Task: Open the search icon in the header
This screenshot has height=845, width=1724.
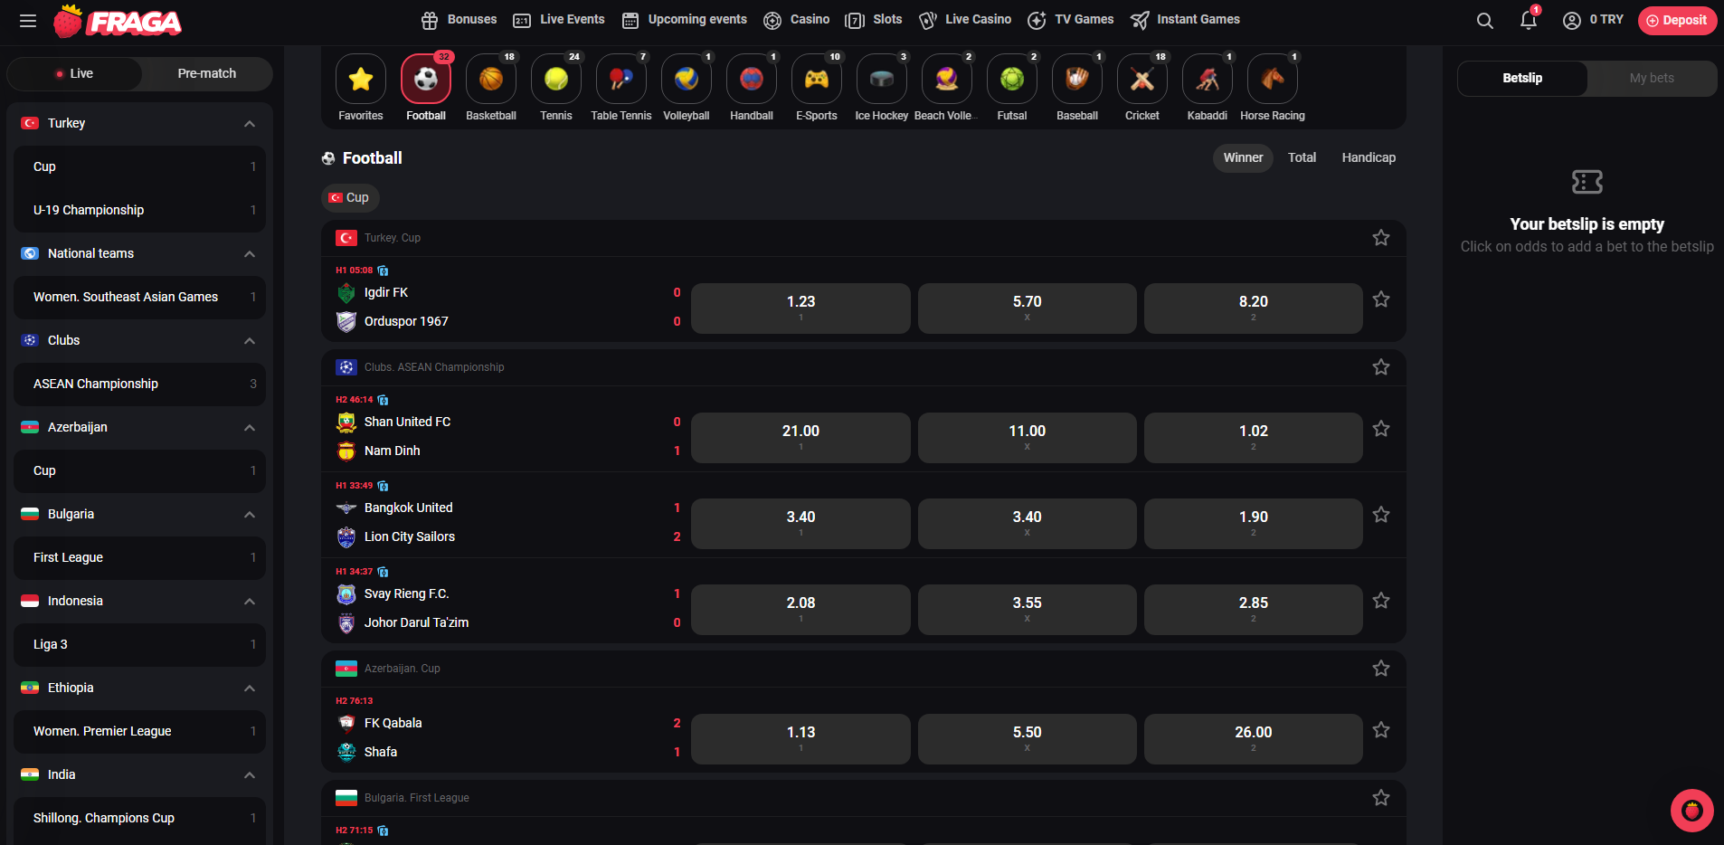Action: (x=1484, y=20)
